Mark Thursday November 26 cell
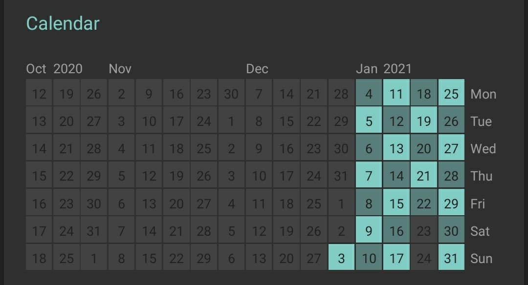The image size is (528, 285). (204, 175)
